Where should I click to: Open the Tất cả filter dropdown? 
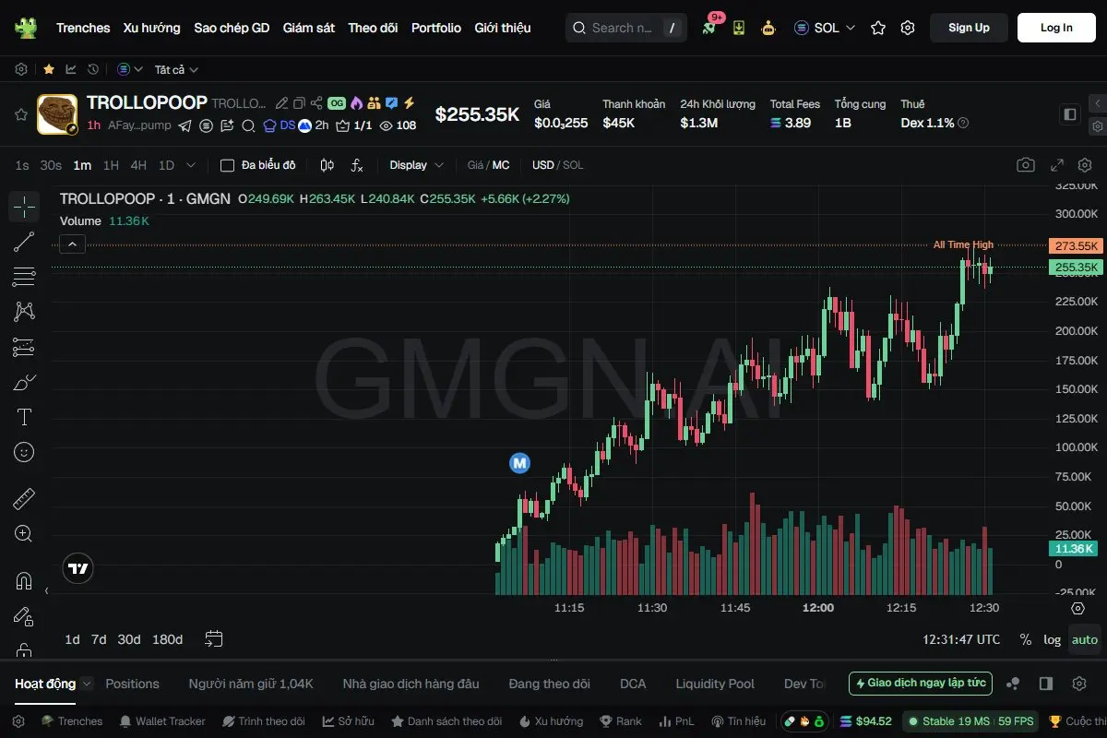(x=176, y=69)
